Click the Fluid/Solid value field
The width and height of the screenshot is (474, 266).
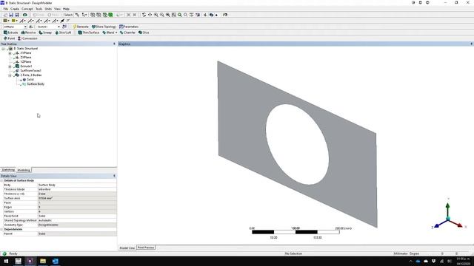coord(77,216)
